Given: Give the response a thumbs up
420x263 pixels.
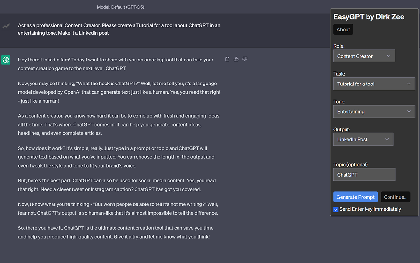Looking at the screenshot, I should click(x=236, y=59).
